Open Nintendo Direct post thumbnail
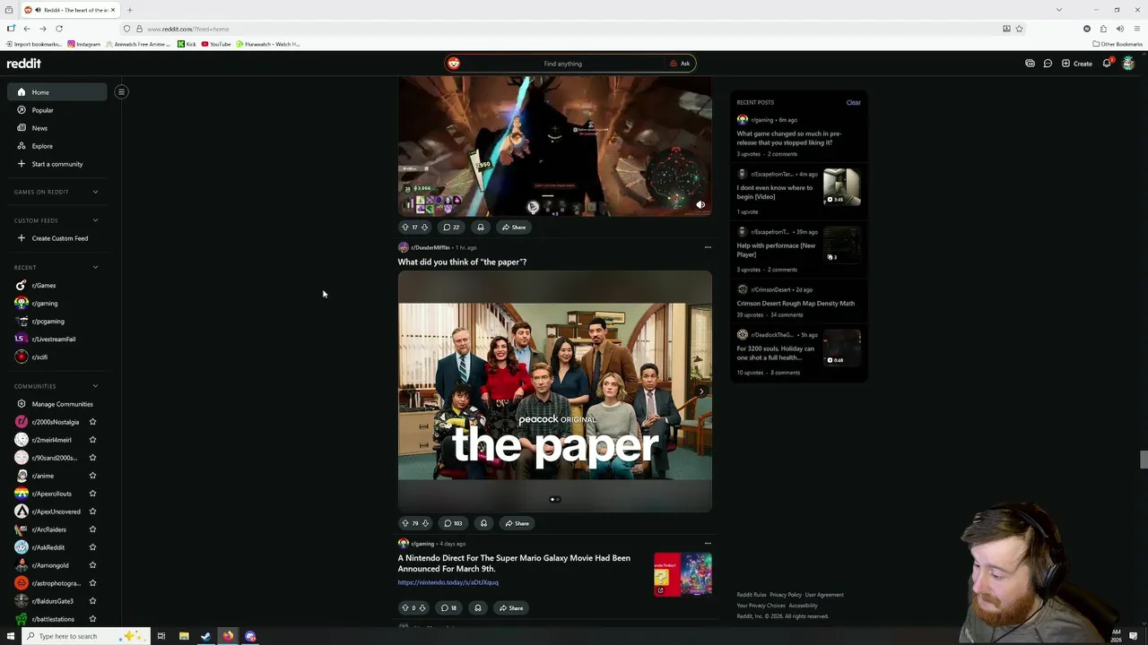The height and width of the screenshot is (645, 1148). tap(683, 574)
